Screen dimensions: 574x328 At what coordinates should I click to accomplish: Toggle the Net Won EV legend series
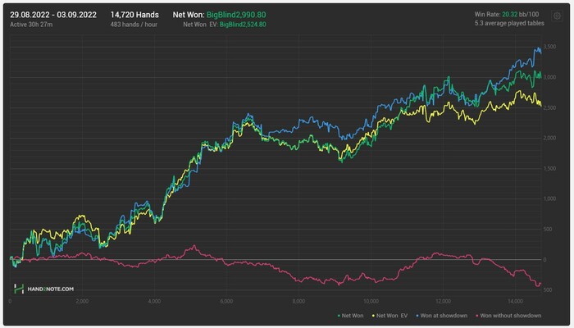389,316
